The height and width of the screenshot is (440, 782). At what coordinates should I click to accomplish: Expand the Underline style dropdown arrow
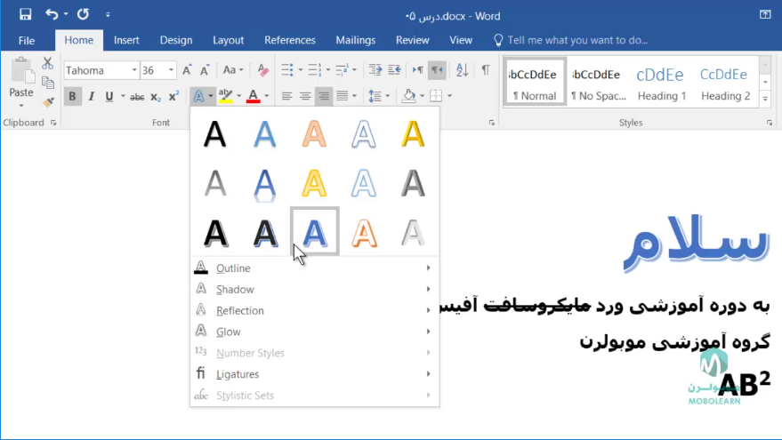[x=123, y=96]
